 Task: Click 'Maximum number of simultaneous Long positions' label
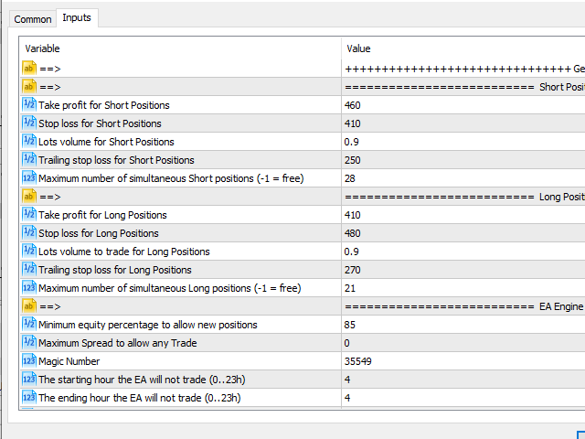point(170,288)
